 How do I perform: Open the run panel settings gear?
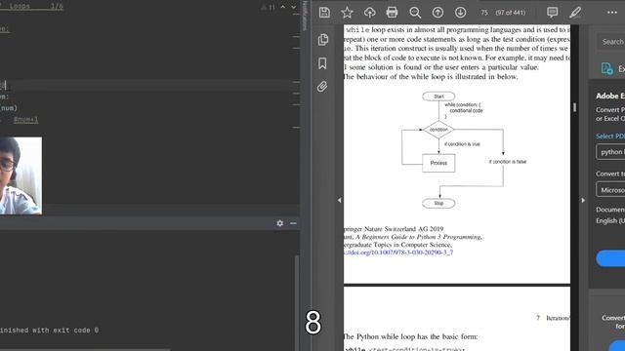(x=280, y=223)
